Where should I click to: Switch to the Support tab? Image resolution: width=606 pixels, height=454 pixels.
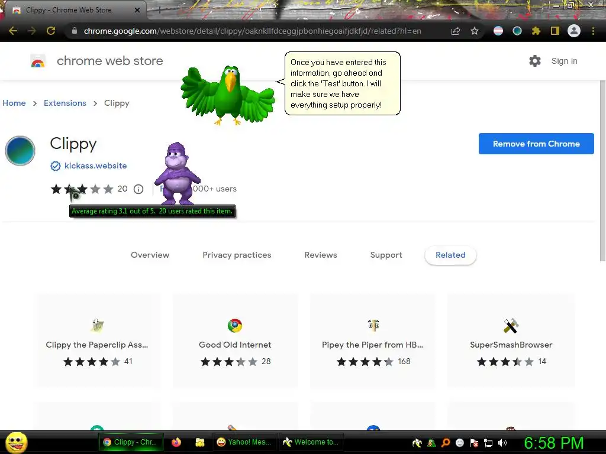(x=386, y=255)
